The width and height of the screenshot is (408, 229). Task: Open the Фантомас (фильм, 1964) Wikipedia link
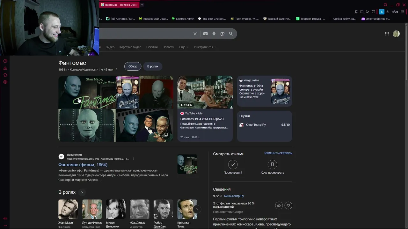click(83, 165)
